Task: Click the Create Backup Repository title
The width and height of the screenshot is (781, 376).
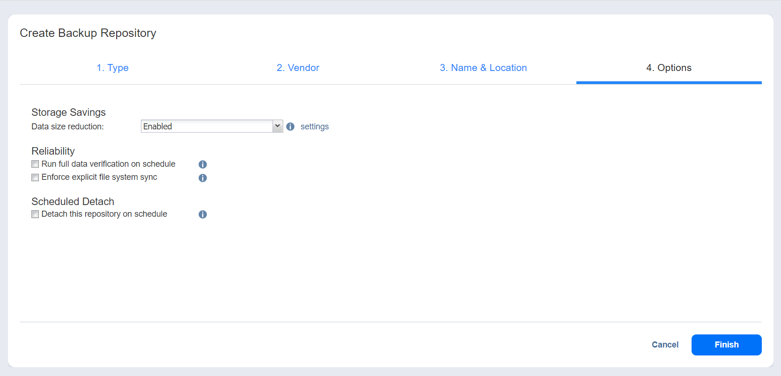Action: pyautogui.click(x=88, y=33)
